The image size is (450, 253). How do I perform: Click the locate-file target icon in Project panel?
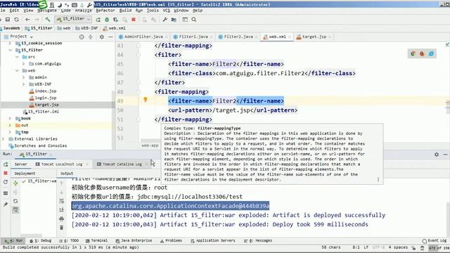(x=82, y=37)
